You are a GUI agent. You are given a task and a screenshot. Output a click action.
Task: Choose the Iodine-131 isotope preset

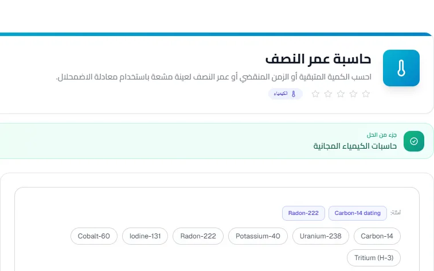pos(145,236)
